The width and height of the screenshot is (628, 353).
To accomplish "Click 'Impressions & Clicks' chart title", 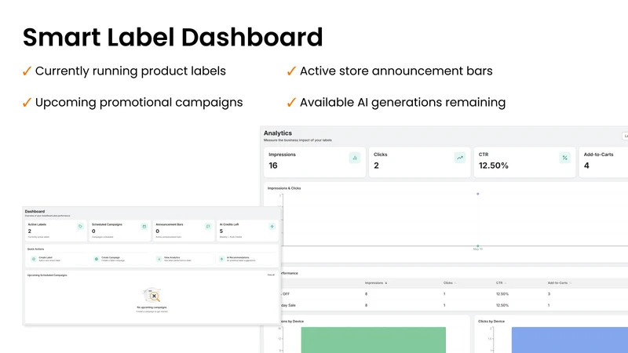I will pyautogui.click(x=284, y=188).
